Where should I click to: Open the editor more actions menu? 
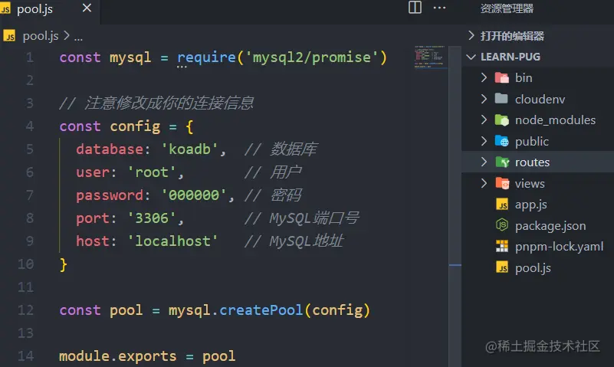tap(439, 8)
